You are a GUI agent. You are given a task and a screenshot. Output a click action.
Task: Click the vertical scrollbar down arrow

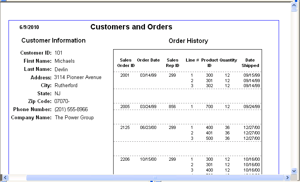coord(294,170)
